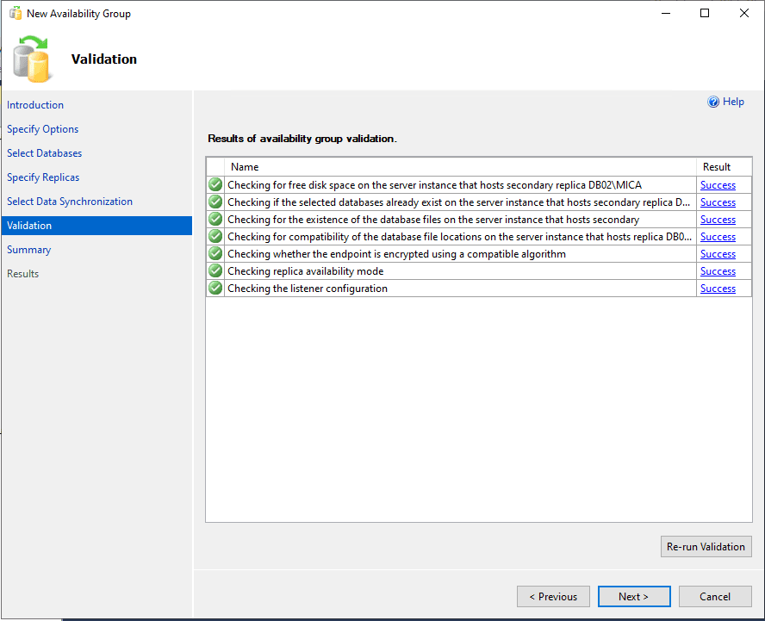
Task: Go to Specify Options page
Action: [43, 129]
